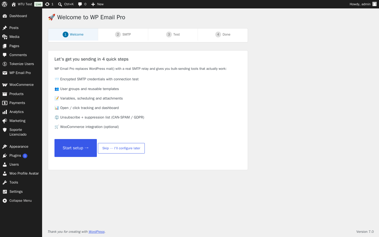The image size is (379, 237).
Task: Click the Plugins plug icon
Action: tap(5, 156)
